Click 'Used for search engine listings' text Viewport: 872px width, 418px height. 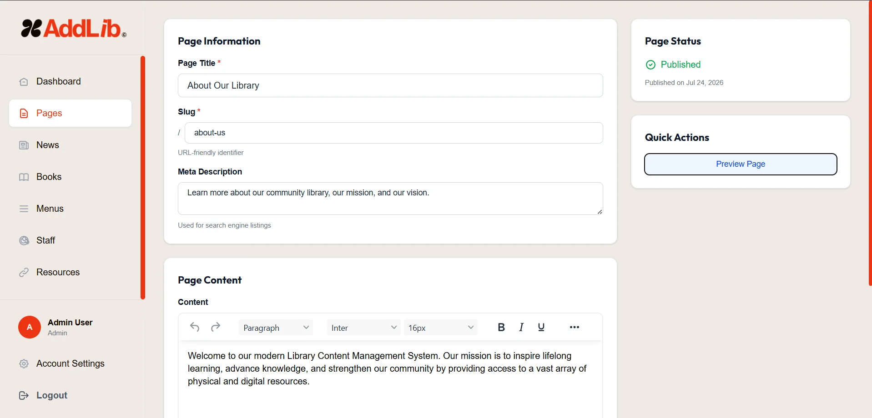(x=224, y=225)
